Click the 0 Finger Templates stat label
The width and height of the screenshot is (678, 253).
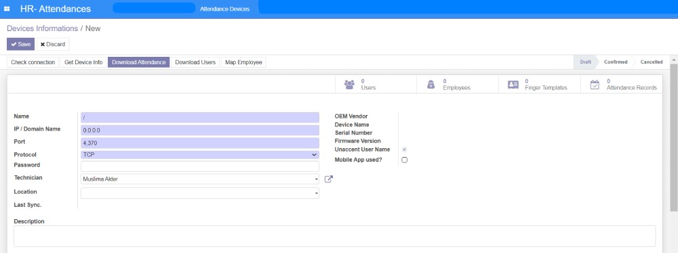(x=546, y=85)
